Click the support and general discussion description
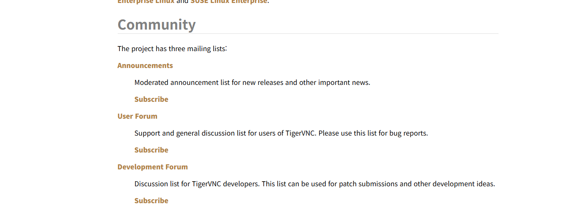 click(281, 133)
